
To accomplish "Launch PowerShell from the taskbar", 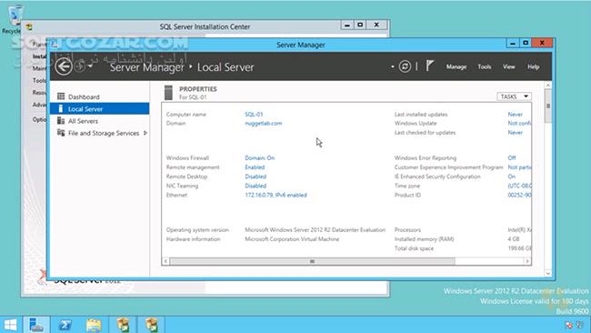I will [x=65, y=325].
